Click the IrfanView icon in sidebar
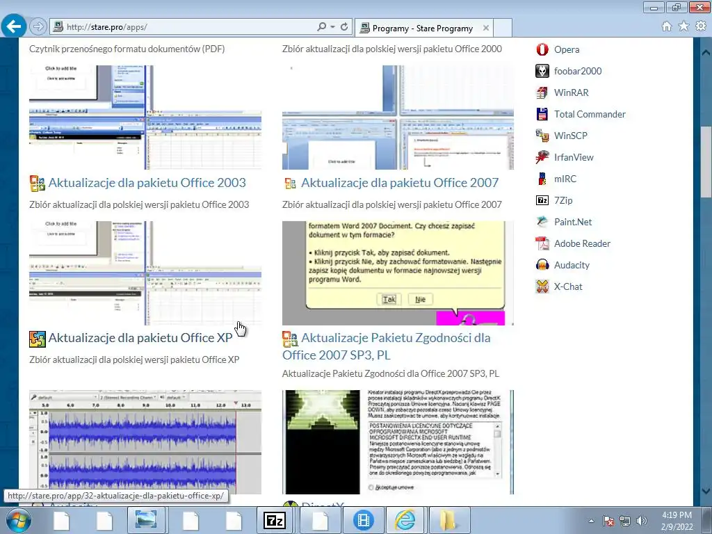 point(542,157)
